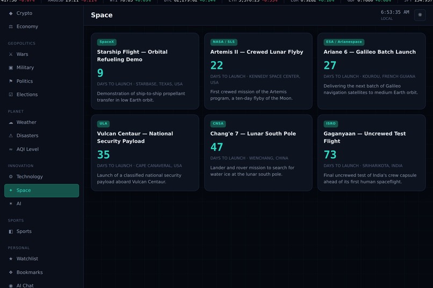
Task: Click the Elections ballot-check icon
Action: tap(11, 94)
